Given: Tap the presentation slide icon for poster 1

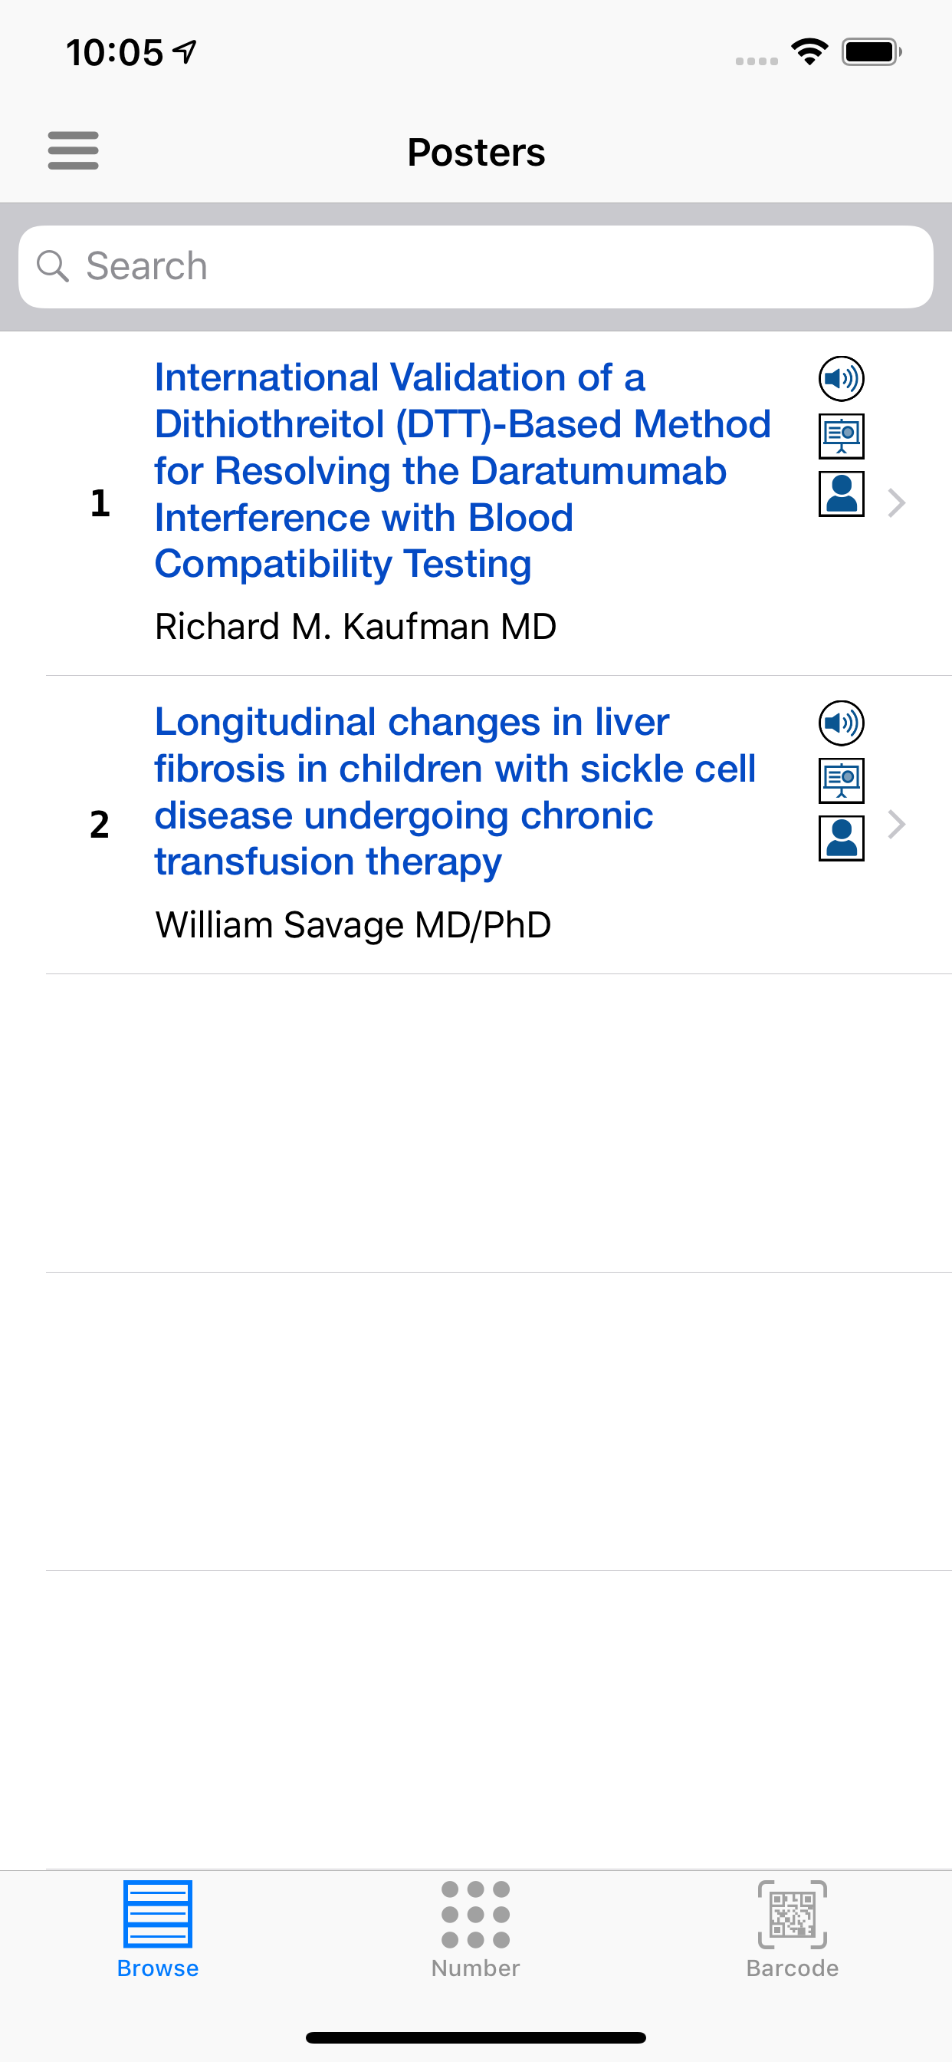Looking at the screenshot, I should point(841,436).
